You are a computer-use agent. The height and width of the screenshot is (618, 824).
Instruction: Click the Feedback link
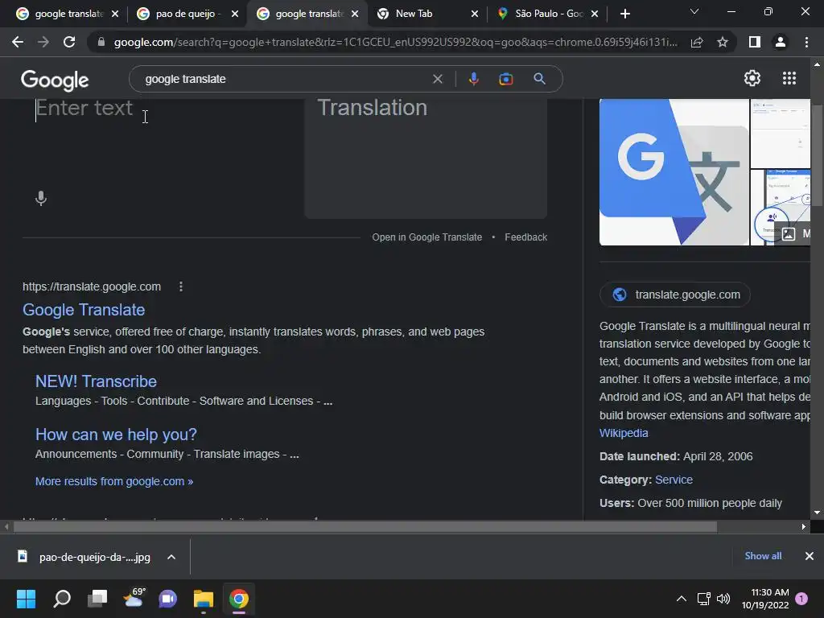525,237
